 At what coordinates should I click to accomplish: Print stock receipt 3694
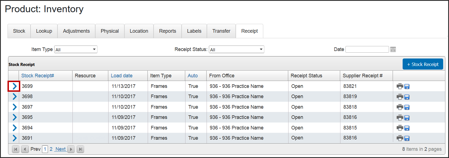click(400, 128)
